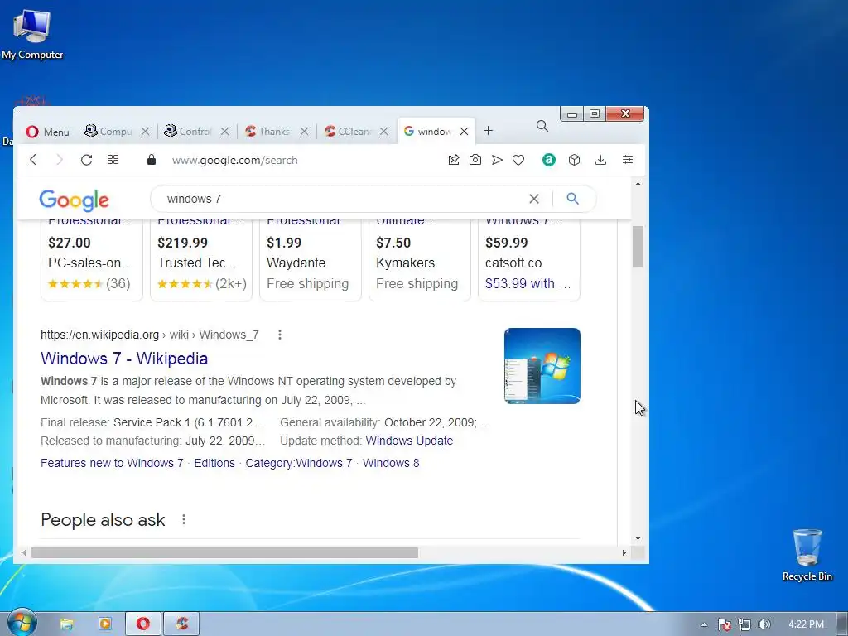Click the horizontal scrollbar right arrow

(x=624, y=552)
